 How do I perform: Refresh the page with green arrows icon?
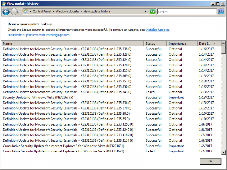pos(153,11)
